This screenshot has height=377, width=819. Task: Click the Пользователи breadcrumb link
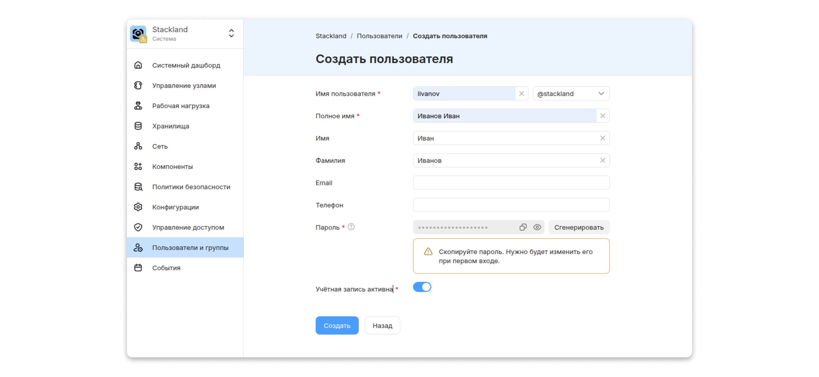tap(379, 36)
